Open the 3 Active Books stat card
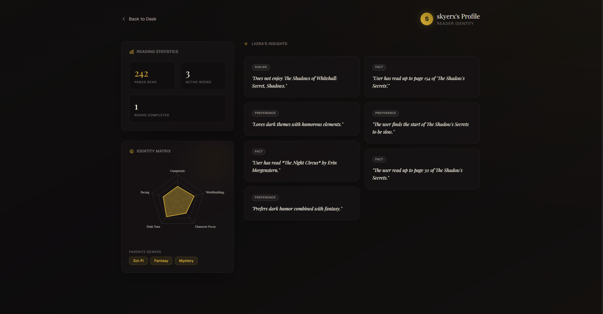The width and height of the screenshot is (603, 314). tap(203, 76)
